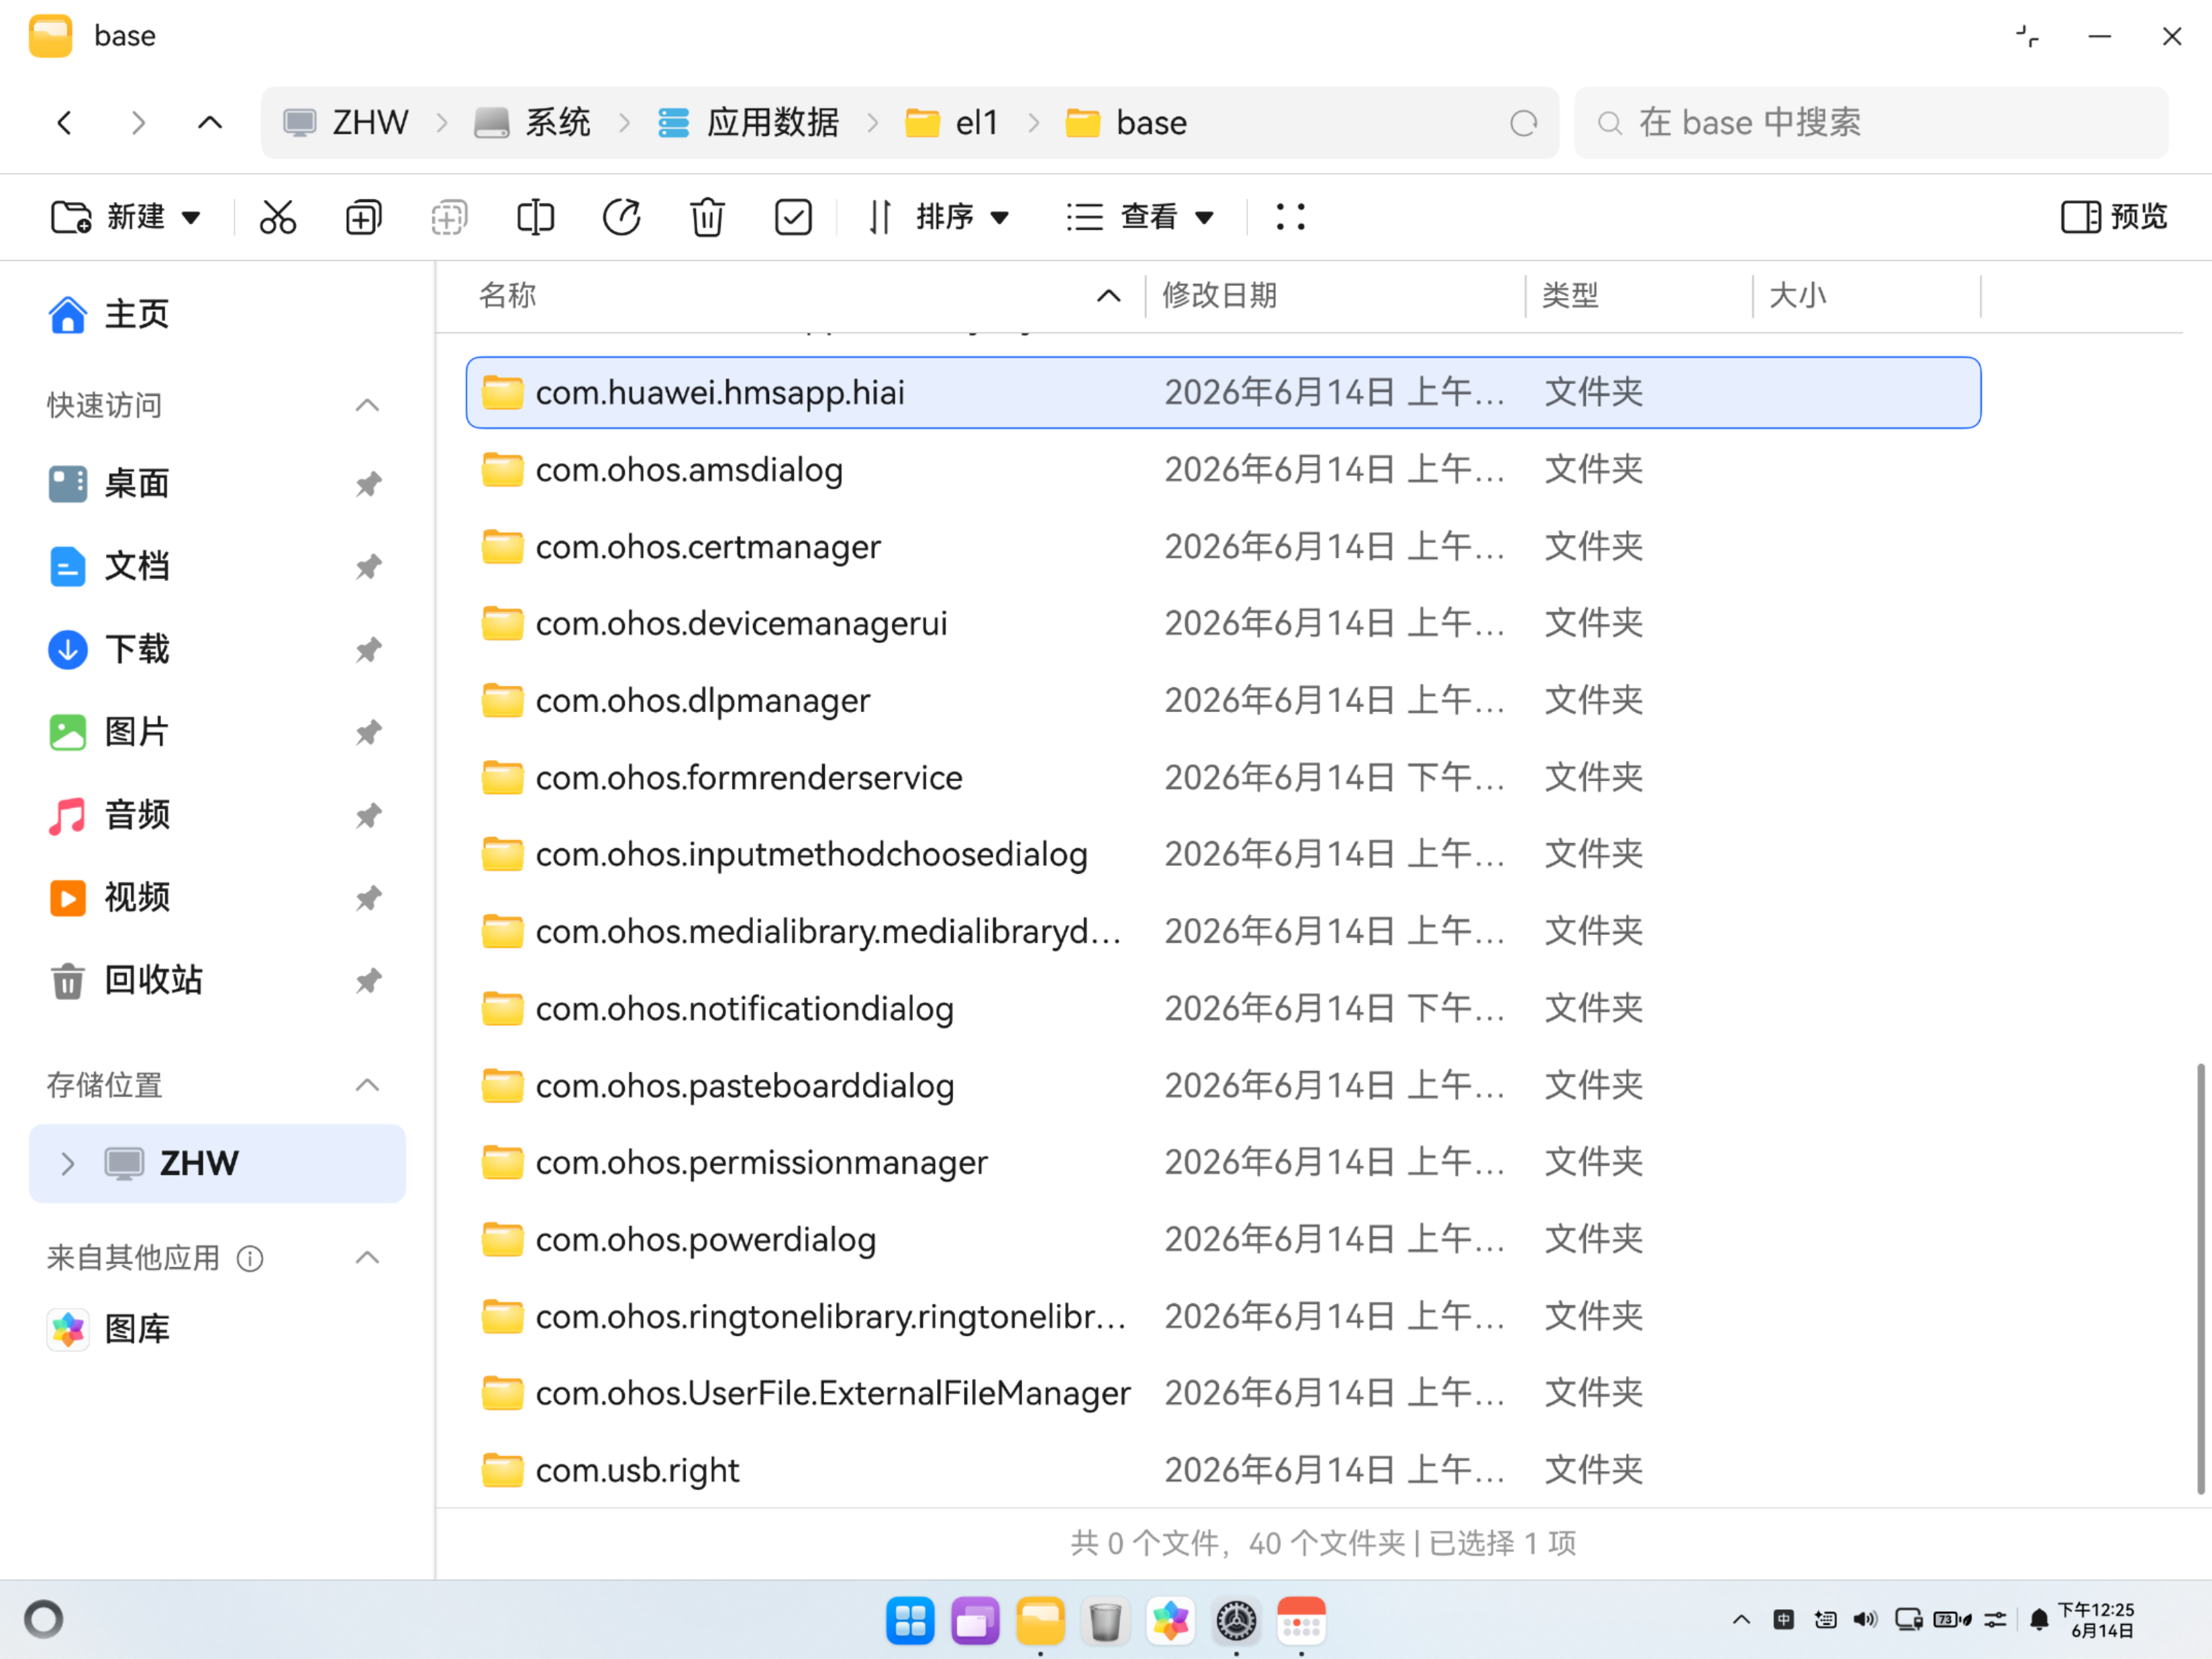Unpin 音频 using its pin icon

(368, 815)
